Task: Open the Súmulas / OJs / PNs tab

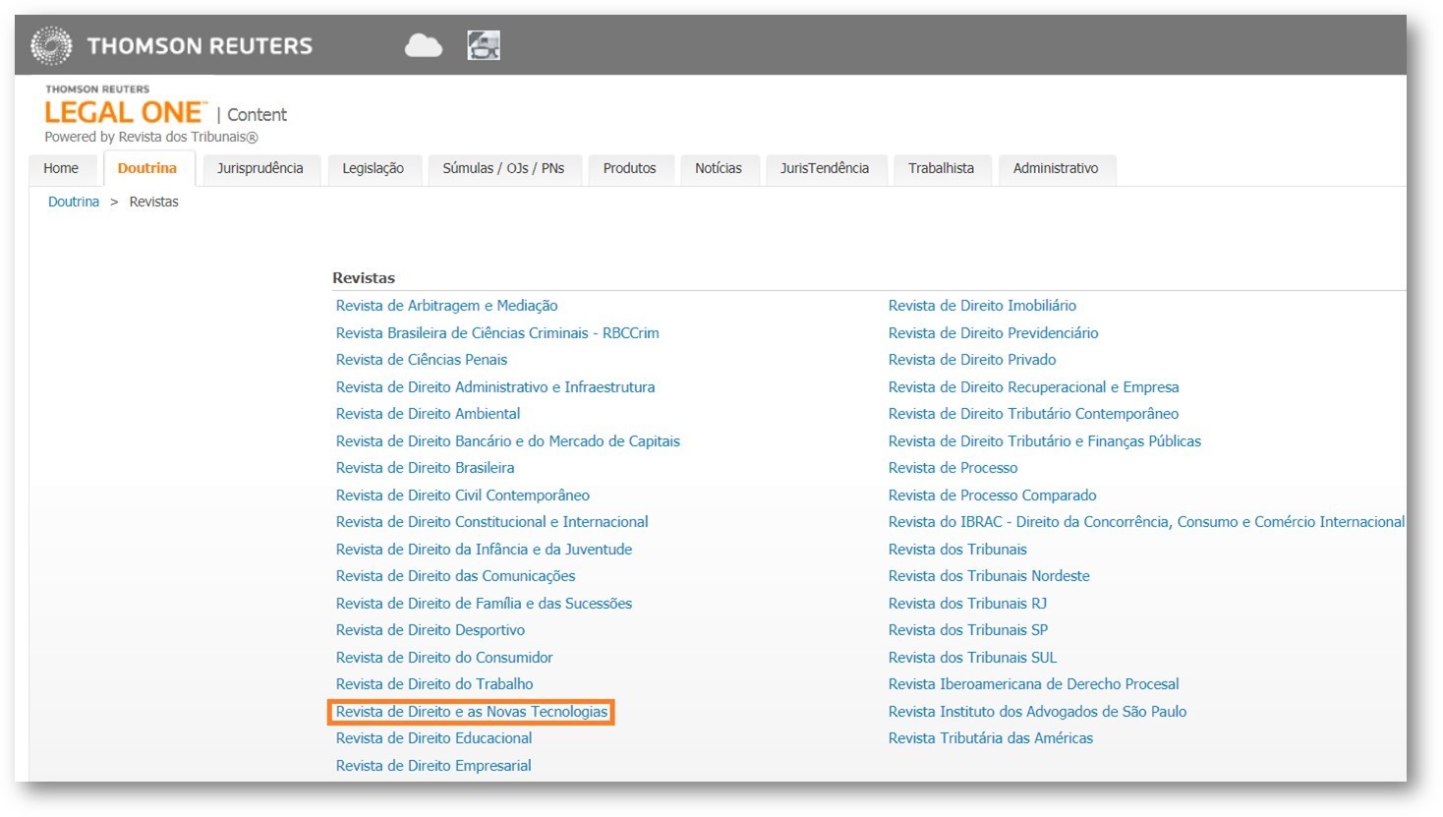Action: point(503,168)
